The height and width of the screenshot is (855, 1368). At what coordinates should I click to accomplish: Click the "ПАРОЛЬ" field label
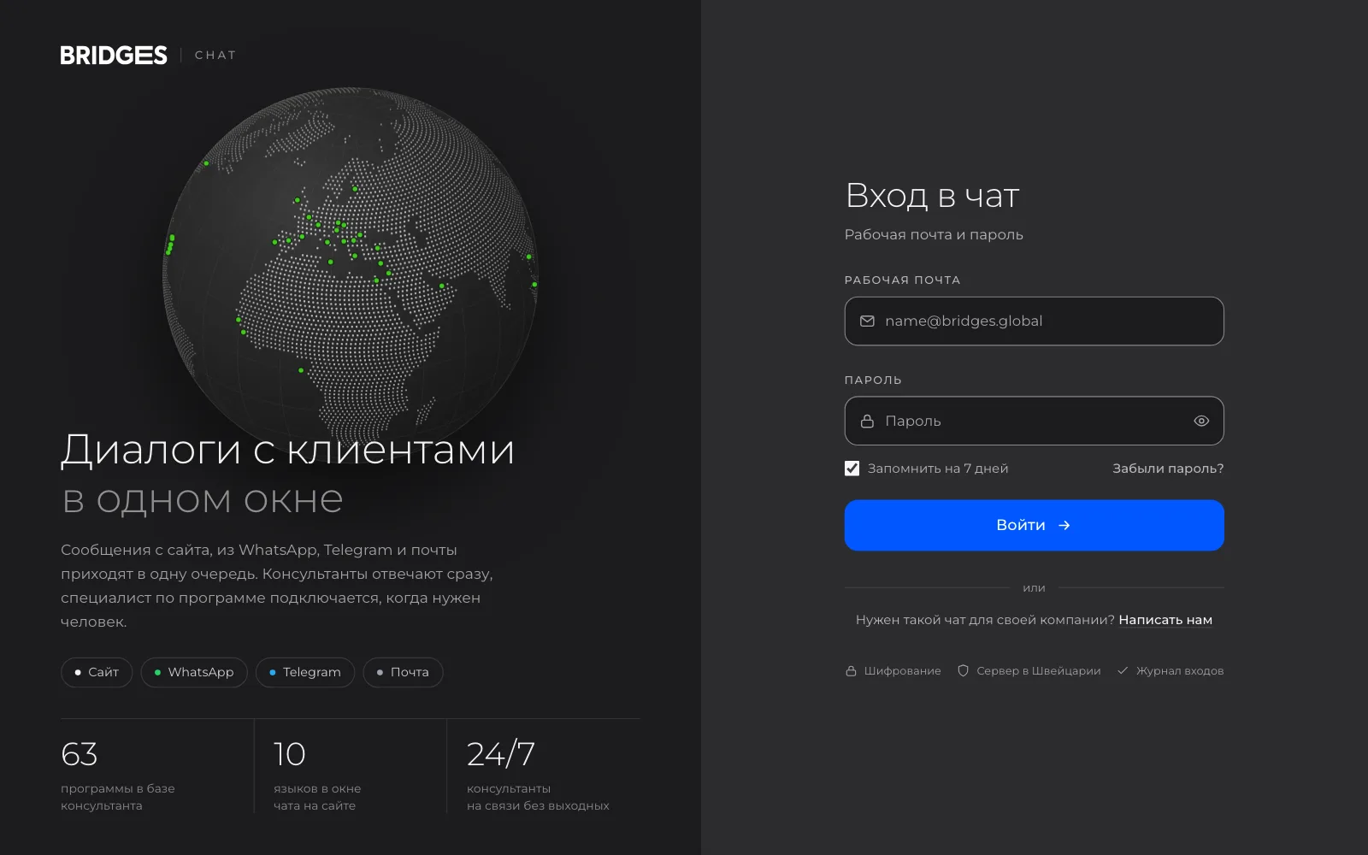(x=873, y=380)
